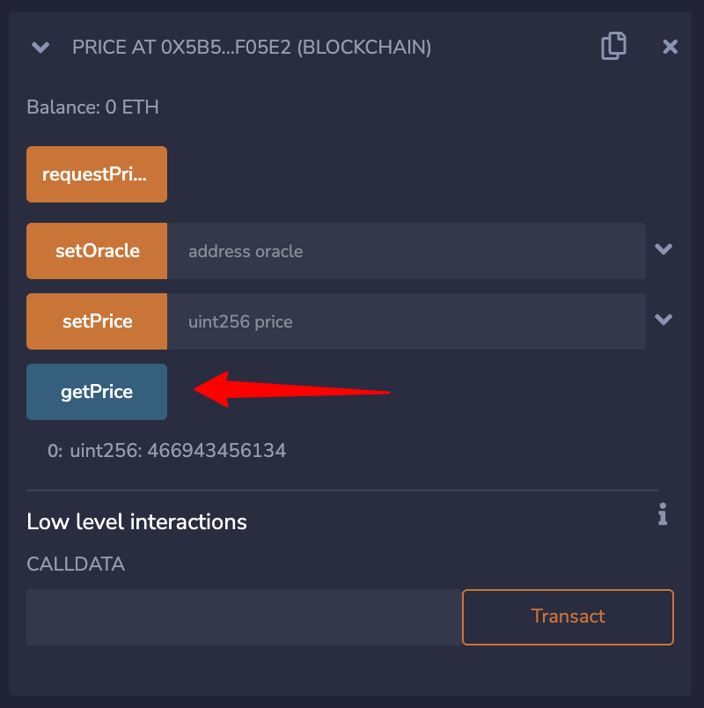Focus the address oracle input field
The image size is (704, 708).
406,251
